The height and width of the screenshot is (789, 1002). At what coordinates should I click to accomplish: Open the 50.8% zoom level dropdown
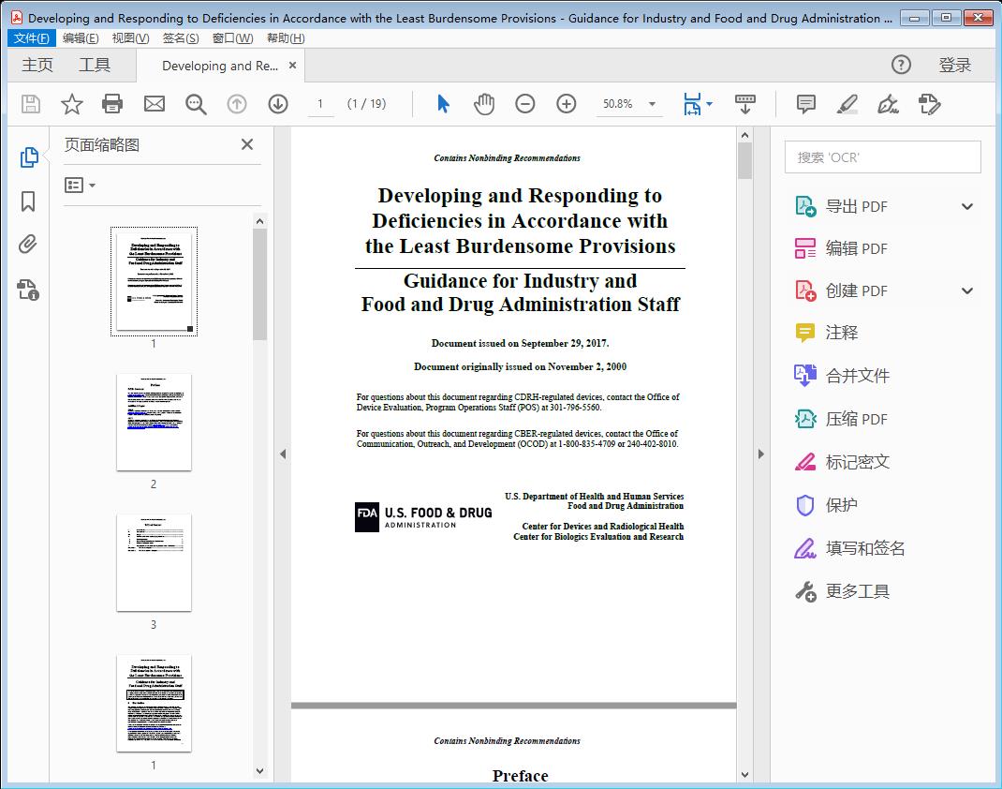click(x=629, y=104)
